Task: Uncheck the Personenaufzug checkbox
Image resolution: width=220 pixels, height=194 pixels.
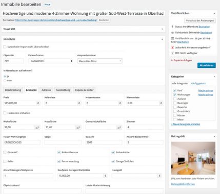Action: click(59, 161)
